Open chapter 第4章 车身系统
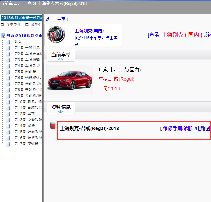The width and height of the screenshot is (211, 202). point(27,66)
